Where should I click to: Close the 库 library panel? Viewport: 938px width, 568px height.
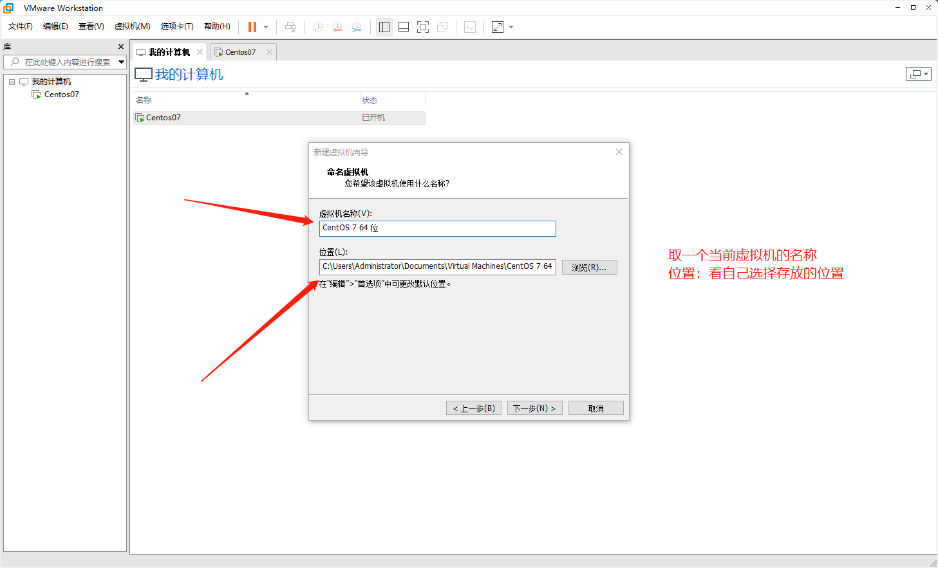pos(121,47)
